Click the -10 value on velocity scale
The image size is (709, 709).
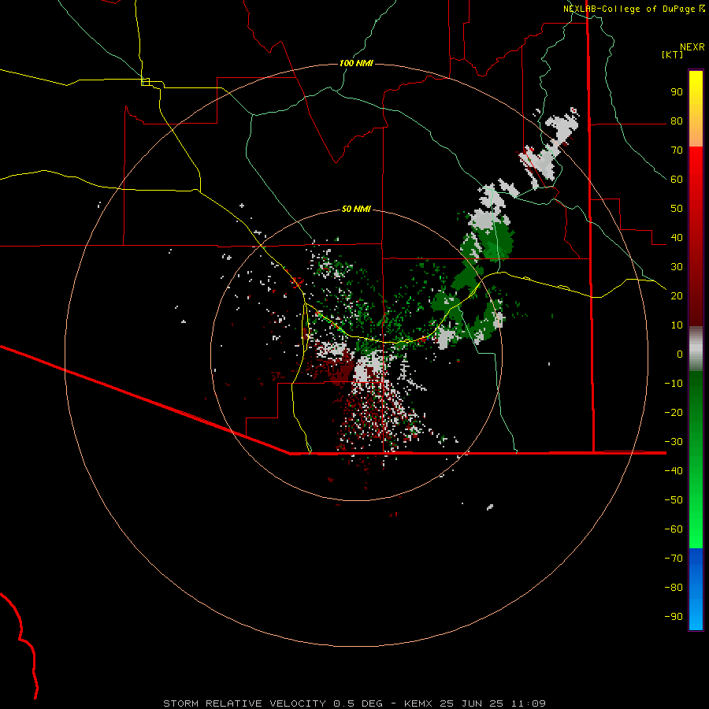(x=674, y=384)
